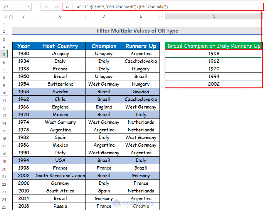Click runners up 'Italy' in 1994 row
This screenshot has height=213, width=267.
click(141, 160)
